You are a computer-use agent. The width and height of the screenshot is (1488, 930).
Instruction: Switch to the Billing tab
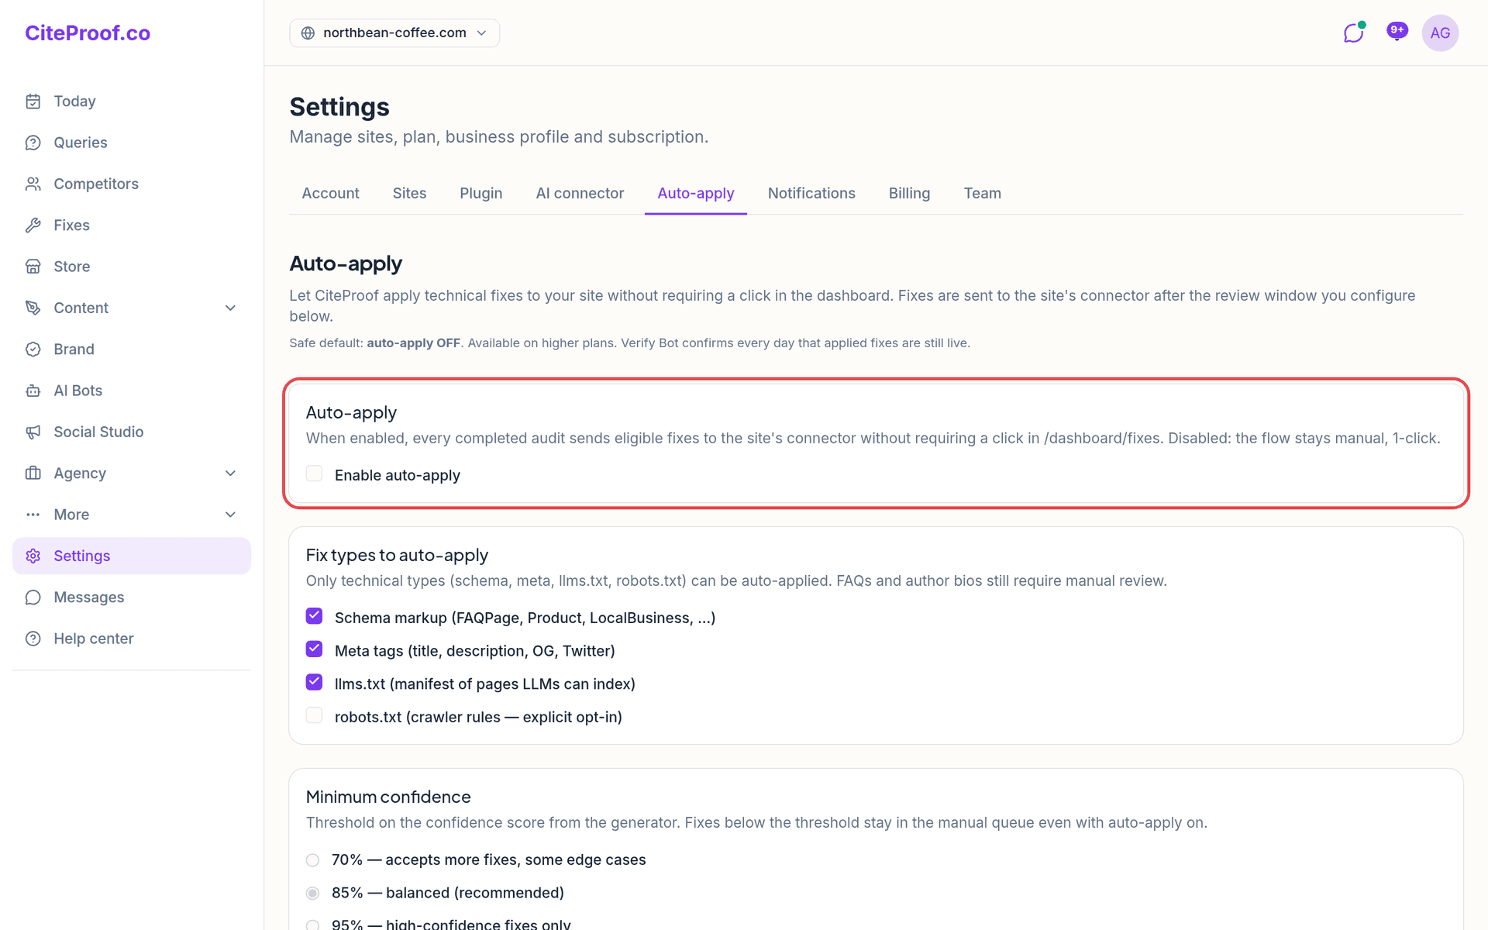coord(909,193)
